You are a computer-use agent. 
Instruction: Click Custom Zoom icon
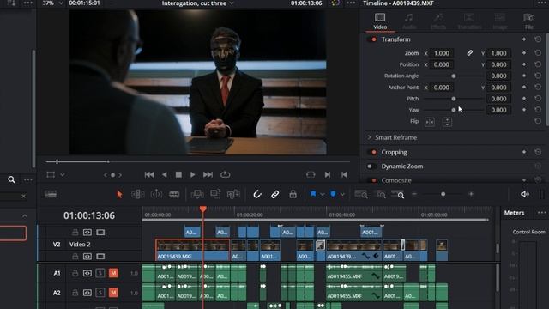(398, 194)
